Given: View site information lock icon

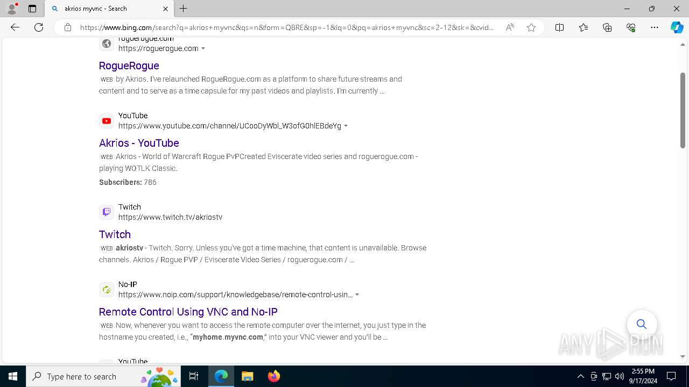Looking at the screenshot, I should [68, 27].
